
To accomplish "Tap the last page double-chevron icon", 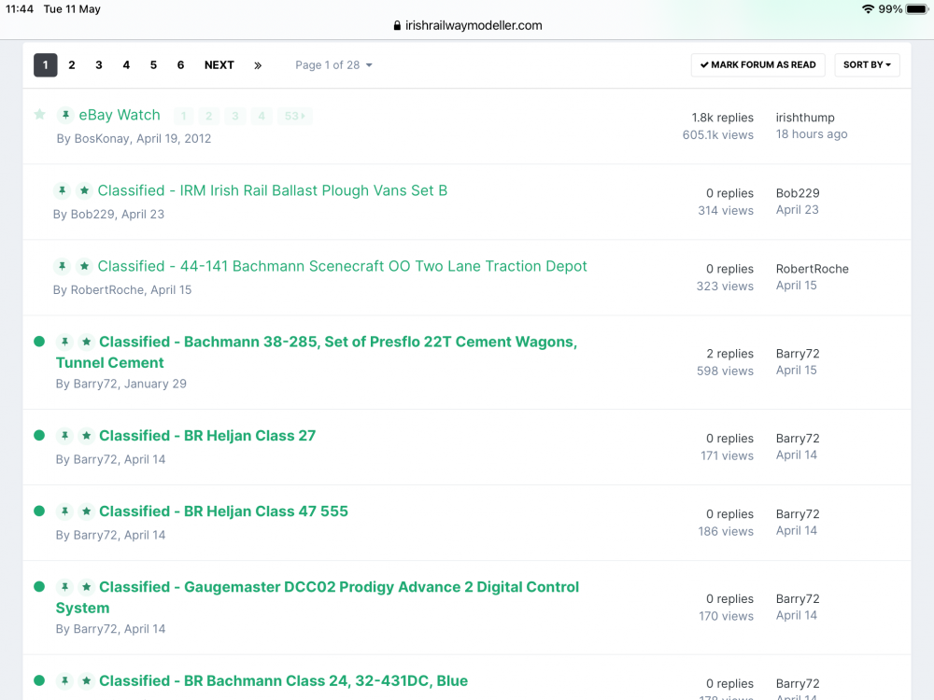I will [258, 65].
